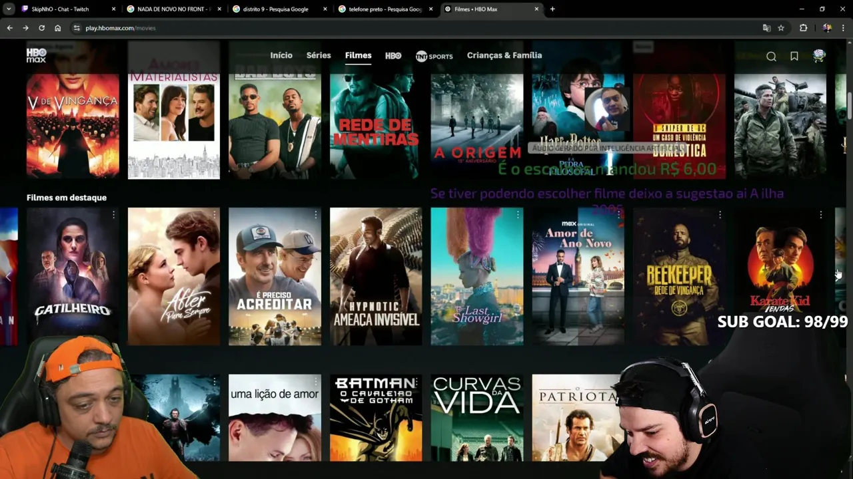Open options menu on After Para Sempre poster
The image size is (853, 479).
click(x=215, y=215)
